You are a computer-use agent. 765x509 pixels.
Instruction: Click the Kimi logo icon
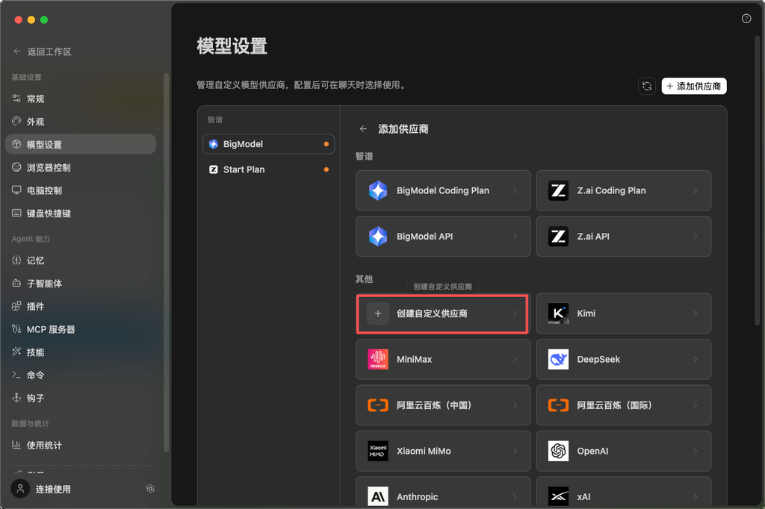558,313
